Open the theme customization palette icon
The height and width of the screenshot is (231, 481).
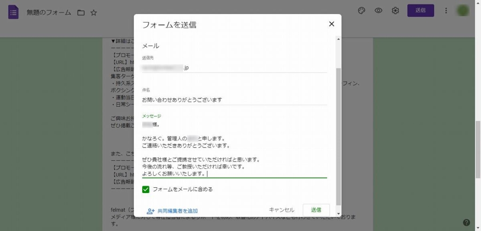pos(361,11)
